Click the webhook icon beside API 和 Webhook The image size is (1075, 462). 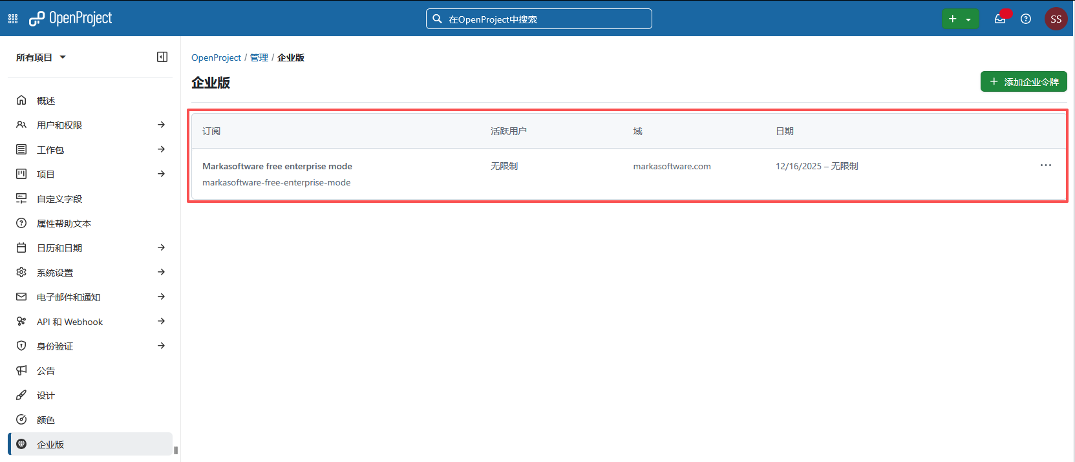[21, 321]
